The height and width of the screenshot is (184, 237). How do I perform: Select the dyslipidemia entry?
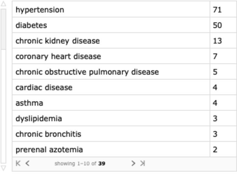click(x=39, y=118)
